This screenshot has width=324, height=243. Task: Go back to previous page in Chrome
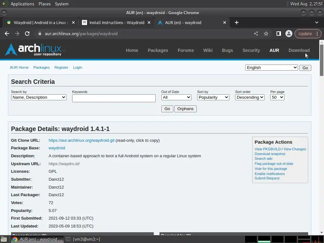(x=7, y=34)
